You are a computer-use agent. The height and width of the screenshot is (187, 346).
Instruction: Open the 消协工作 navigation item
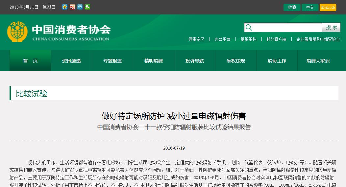[x=277, y=61]
